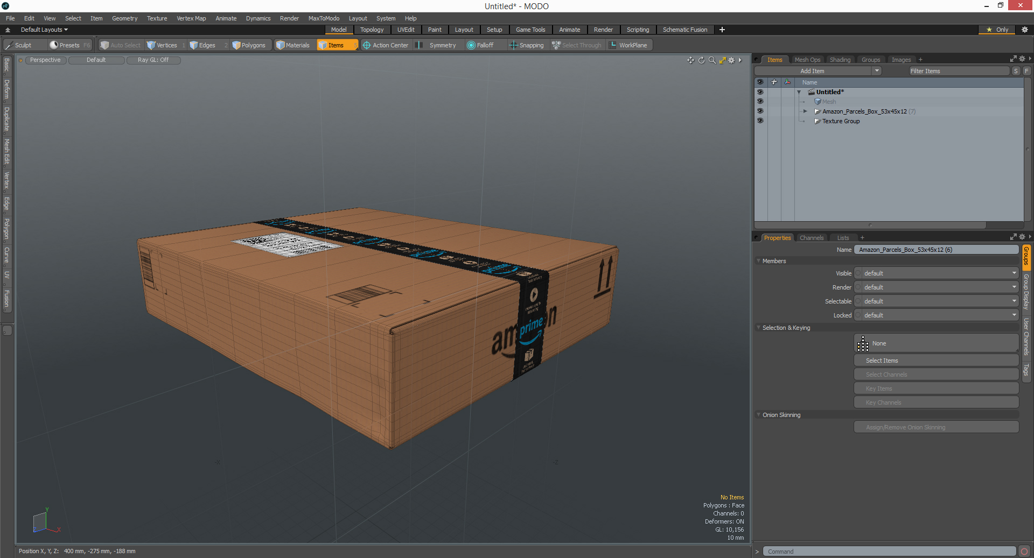1034x558 pixels.
Task: Toggle the star Only option
Action: tap(997, 30)
